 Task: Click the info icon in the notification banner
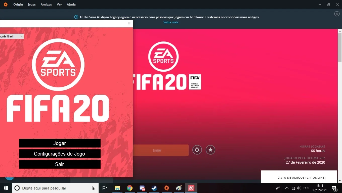[76, 17]
